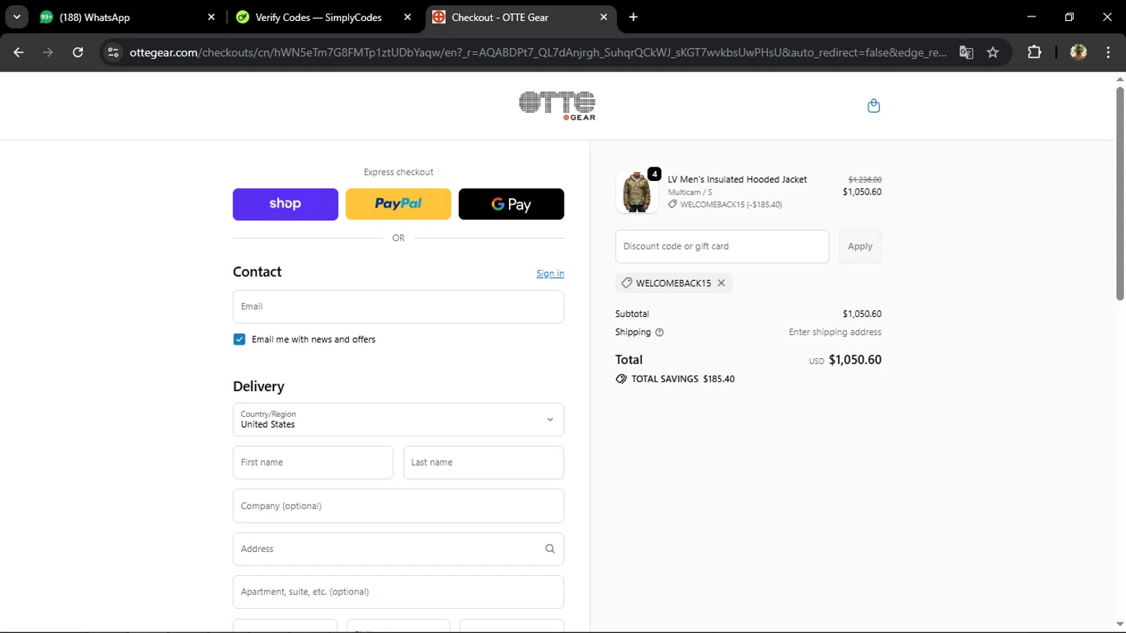The image size is (1126, 633).
Task: Click the page vertical scrollbar
Action: click(1119, 194)
